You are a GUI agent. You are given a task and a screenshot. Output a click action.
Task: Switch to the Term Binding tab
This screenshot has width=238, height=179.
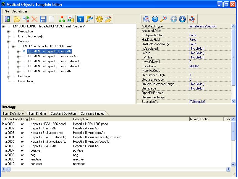[x=37, y=113]
